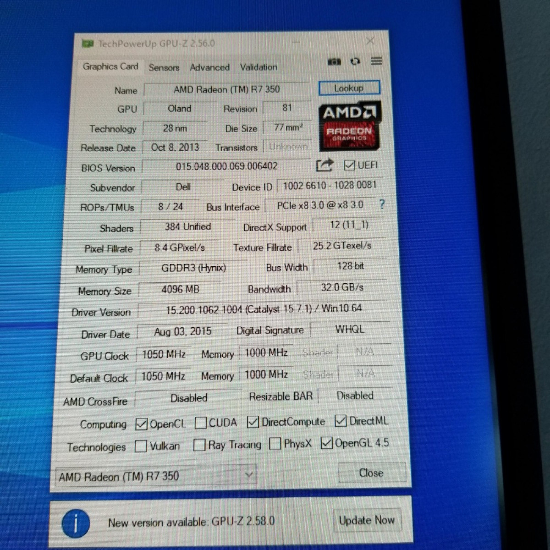Click the Texture Fillrate field 25.2 GTexel/s
Screen dimensions: 550x550
[342, 246]
